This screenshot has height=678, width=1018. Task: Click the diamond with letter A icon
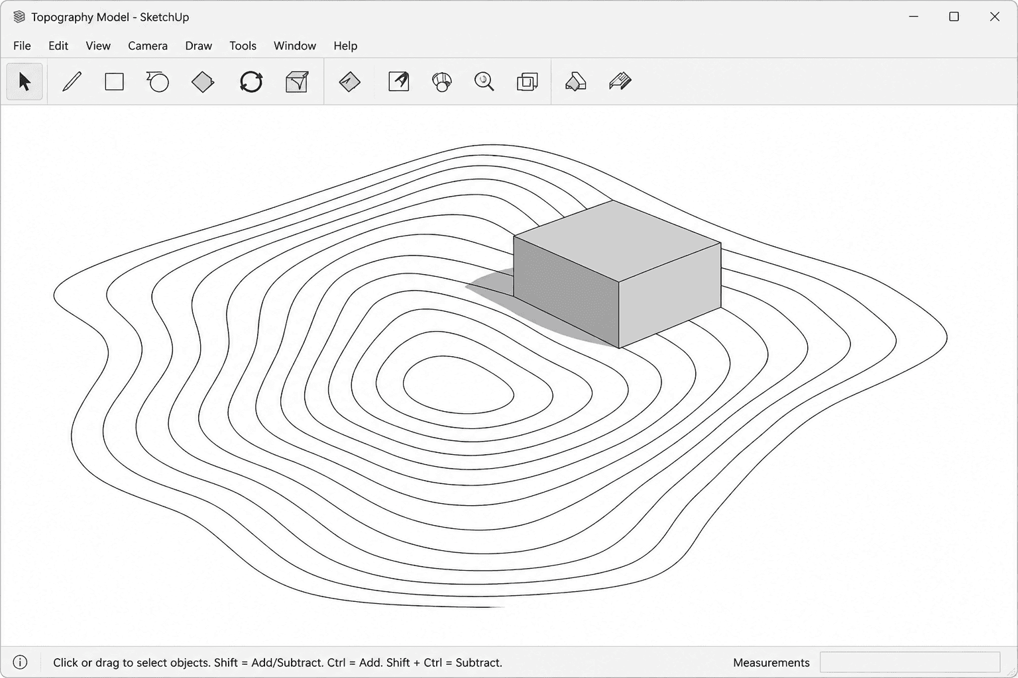(349, 81)
